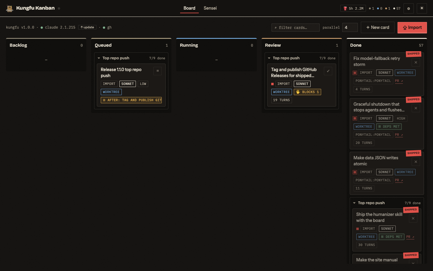Click PONYTAIL:PONYTAIL tag on Graceful shutdown card
433x271 pixels.
(373, 135)
